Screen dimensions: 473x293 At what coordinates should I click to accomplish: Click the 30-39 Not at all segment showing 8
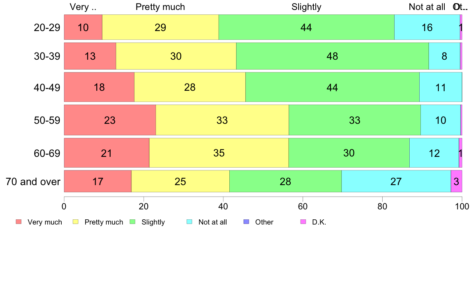tap(444, 56)
